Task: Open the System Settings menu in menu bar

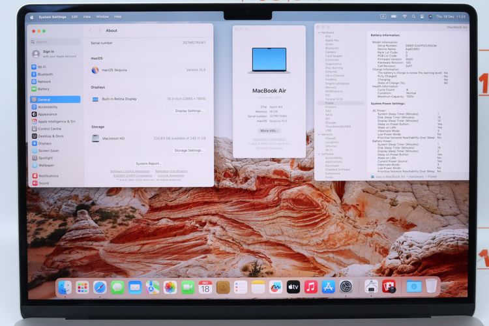Action: point(52,17)
